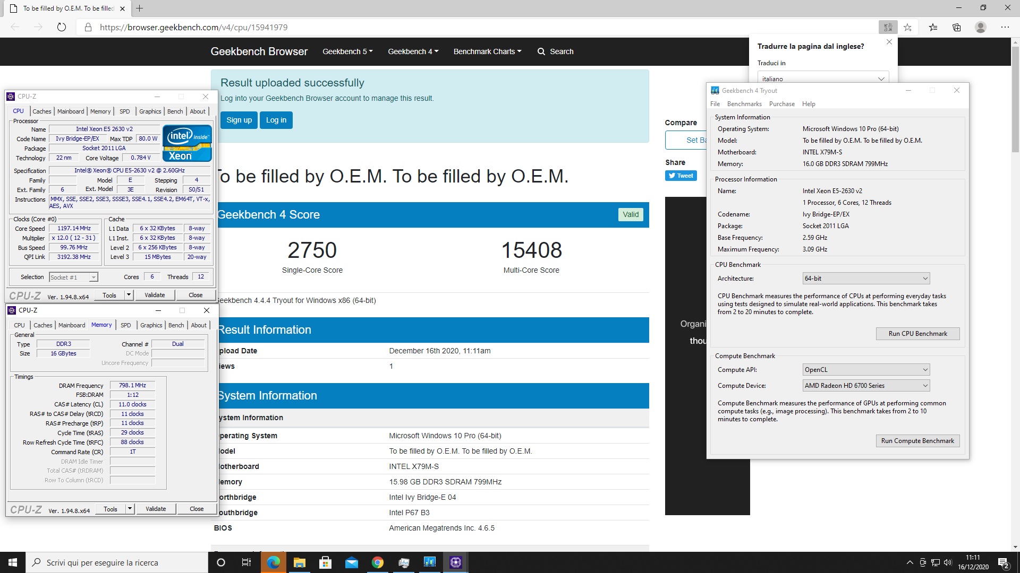The width and height of the screenshot is (1020, 573).
Task: Open a new browser tab with plus
Action: (139, 8)
